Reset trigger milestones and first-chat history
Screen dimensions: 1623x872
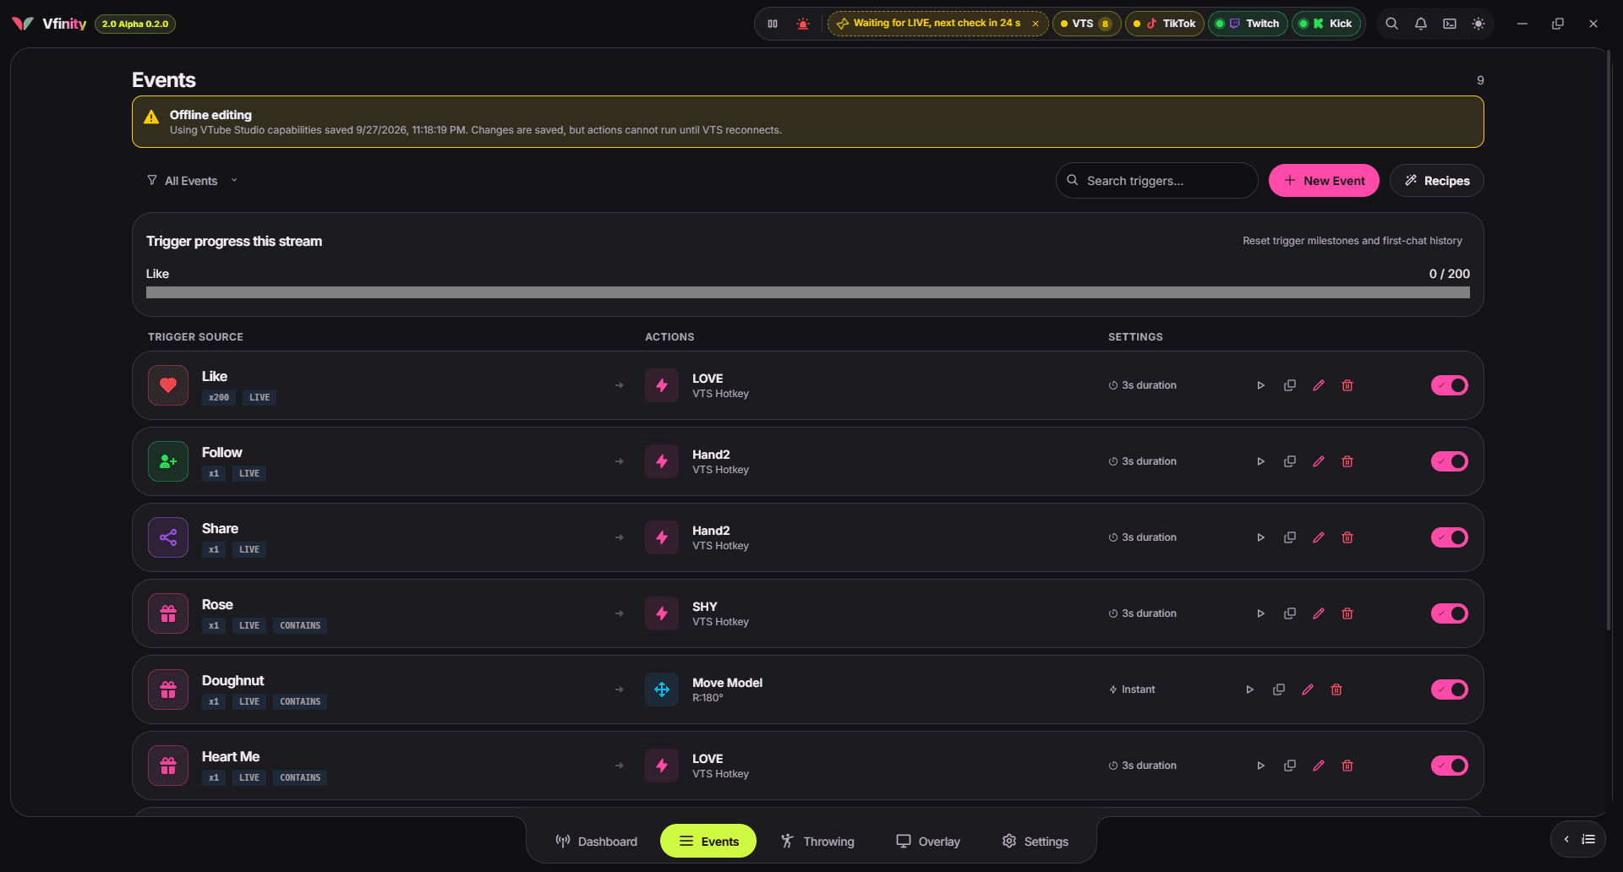1352,241
